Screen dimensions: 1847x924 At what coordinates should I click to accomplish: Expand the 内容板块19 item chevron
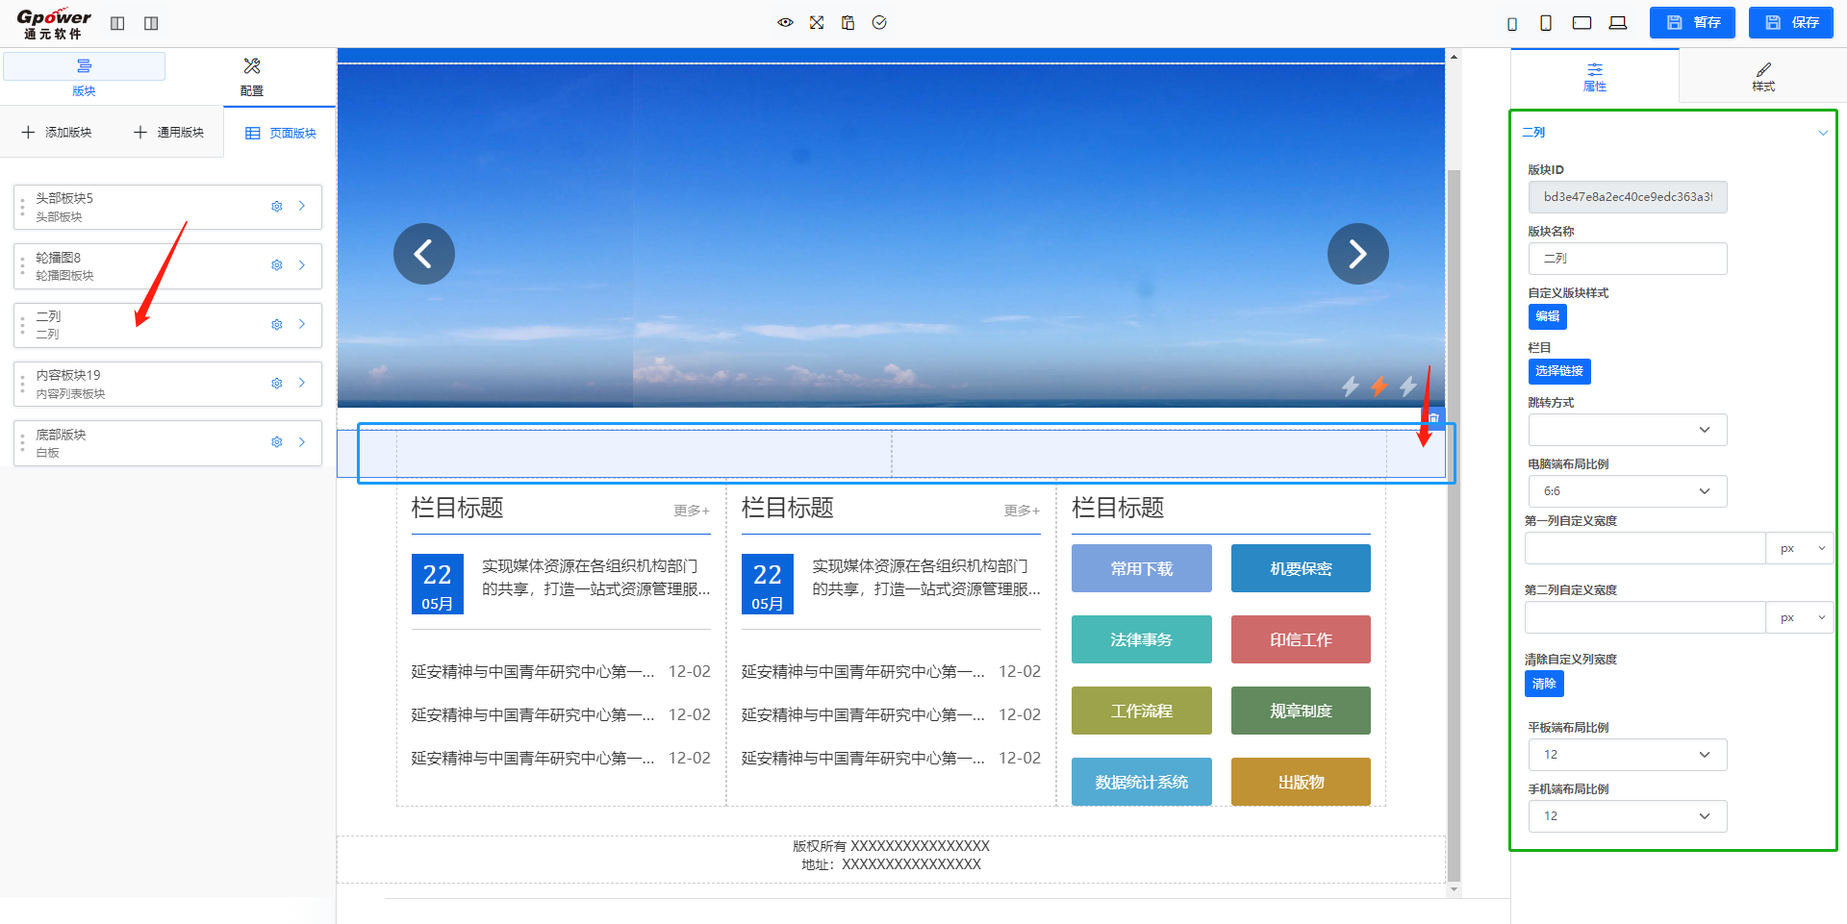[x=302, y=383]
